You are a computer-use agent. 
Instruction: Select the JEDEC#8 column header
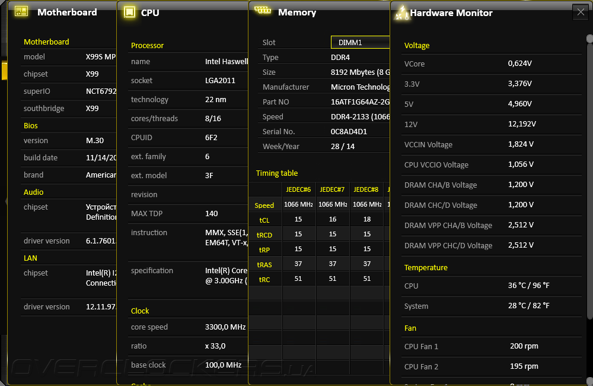tap(366, 189)
